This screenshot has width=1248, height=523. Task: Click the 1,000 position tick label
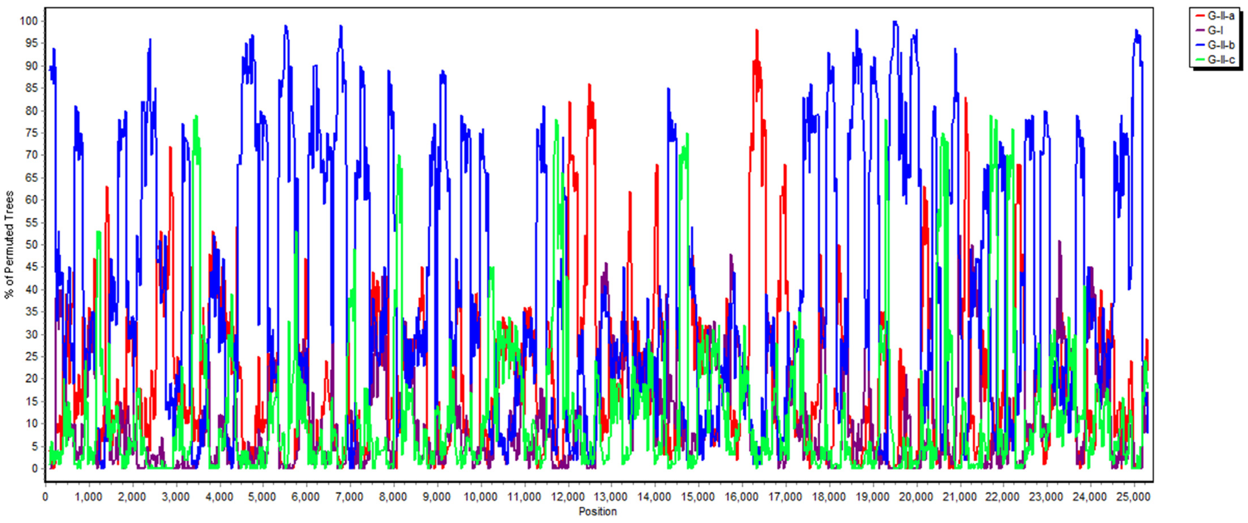pyautogui.click(x=88, y=497)
